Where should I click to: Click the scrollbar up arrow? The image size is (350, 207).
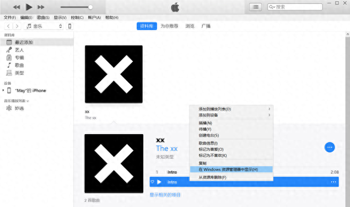pos(348,34)
